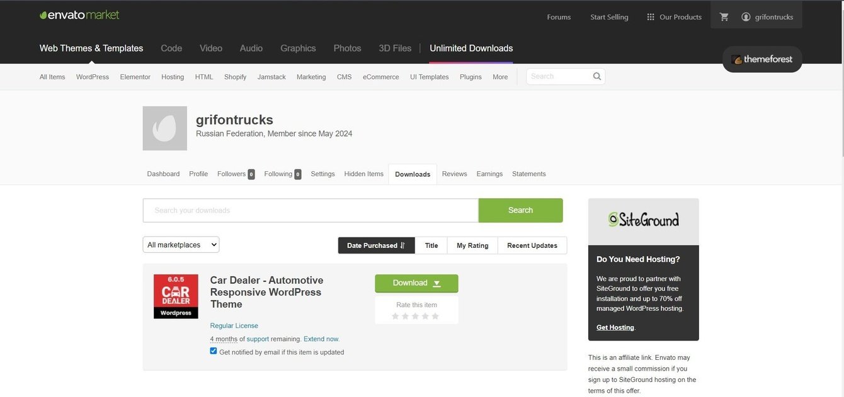Open the Video category
Image resolution: width=844 pixels, height=397 pixels.
(211, 48)
